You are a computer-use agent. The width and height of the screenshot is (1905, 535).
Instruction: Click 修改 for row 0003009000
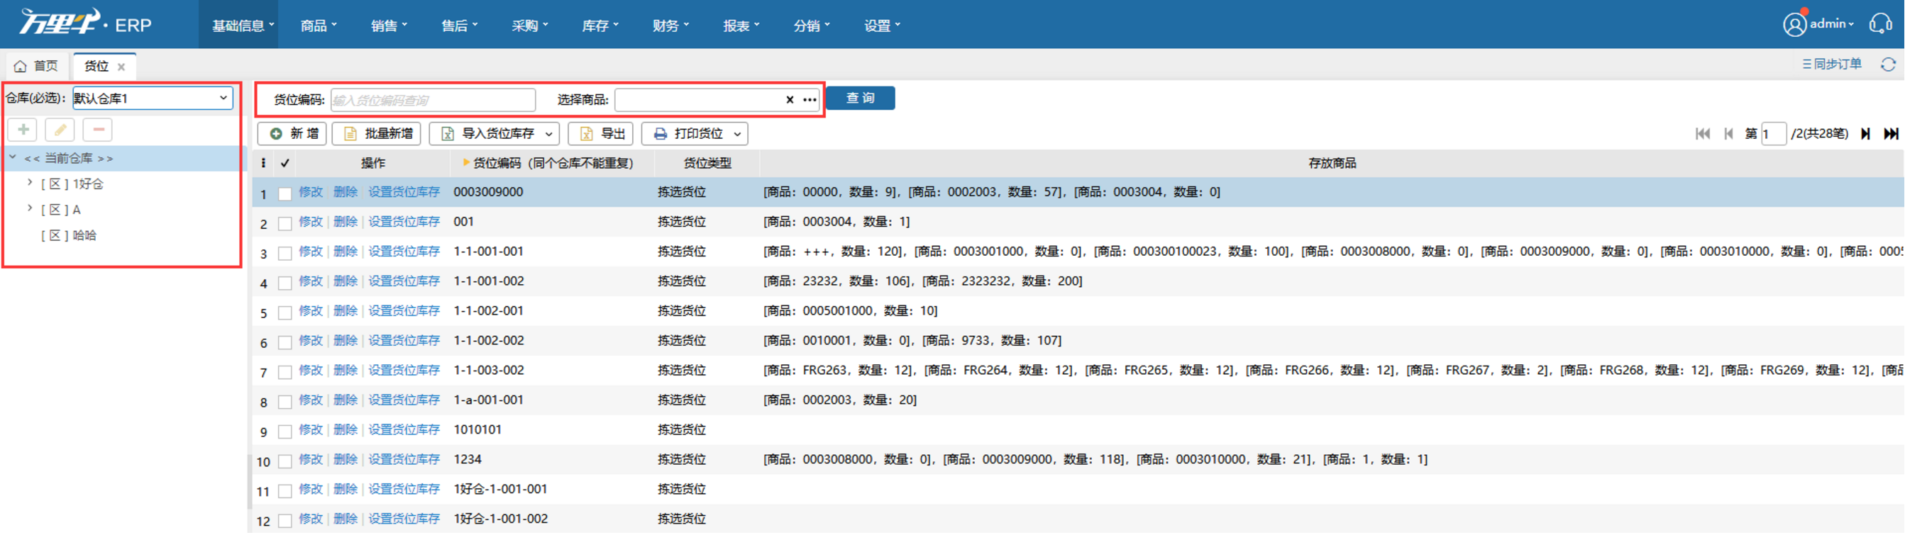(311, 192)
